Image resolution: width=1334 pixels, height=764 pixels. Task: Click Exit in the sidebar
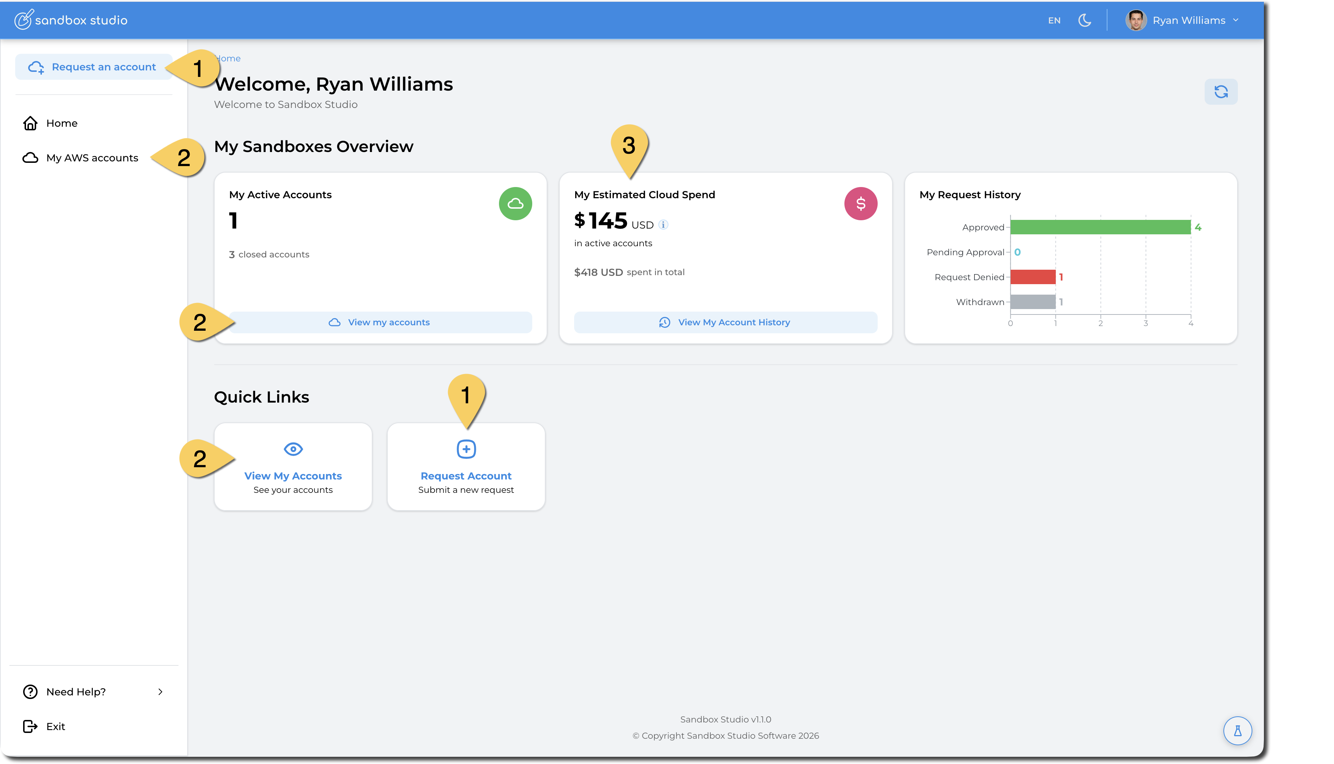pos(55,726)
